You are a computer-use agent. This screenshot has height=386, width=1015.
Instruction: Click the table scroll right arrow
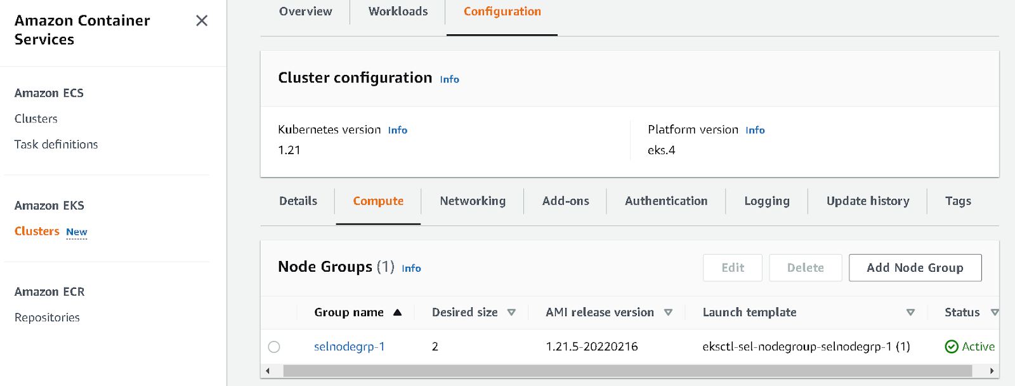[x=992, y=371]
